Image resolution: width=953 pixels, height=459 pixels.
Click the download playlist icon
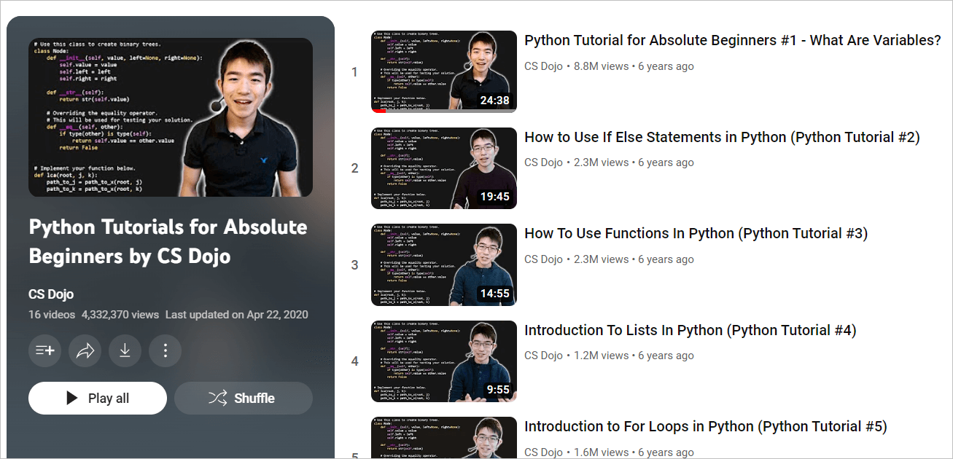tap(125, 350)
